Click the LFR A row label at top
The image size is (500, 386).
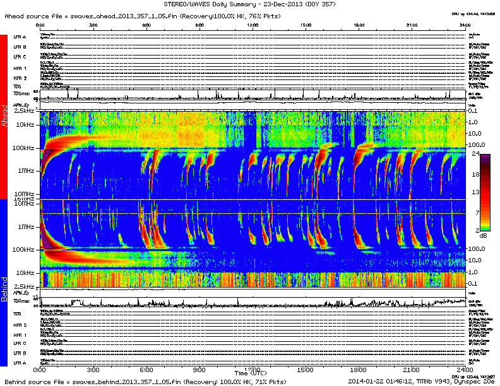(20, 37)
